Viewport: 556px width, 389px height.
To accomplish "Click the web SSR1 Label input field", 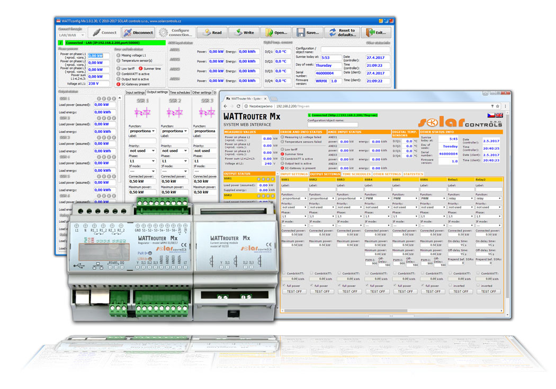I will [x=294, y=189].
